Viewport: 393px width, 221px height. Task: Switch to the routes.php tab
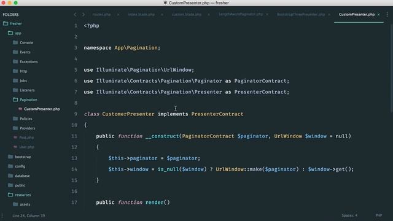coord(101,15)
